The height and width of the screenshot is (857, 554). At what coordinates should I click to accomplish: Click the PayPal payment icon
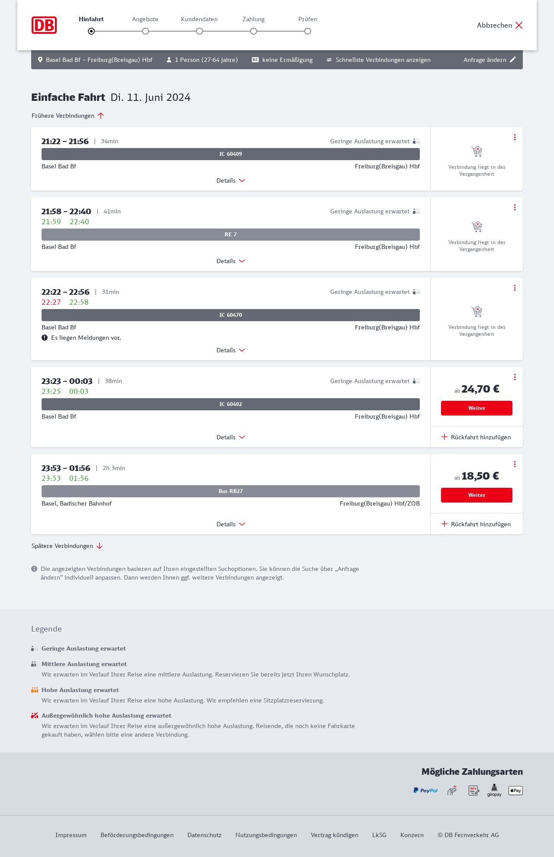[425, 790]
